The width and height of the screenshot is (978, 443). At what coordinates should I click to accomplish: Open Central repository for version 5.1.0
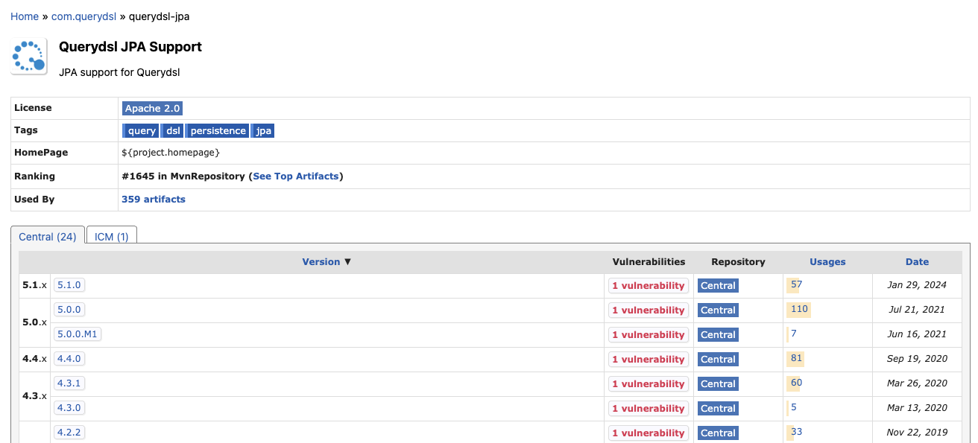[718, 286]
